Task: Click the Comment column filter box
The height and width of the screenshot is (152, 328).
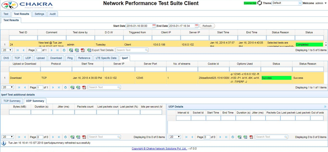Action: [x=52, y=38]
